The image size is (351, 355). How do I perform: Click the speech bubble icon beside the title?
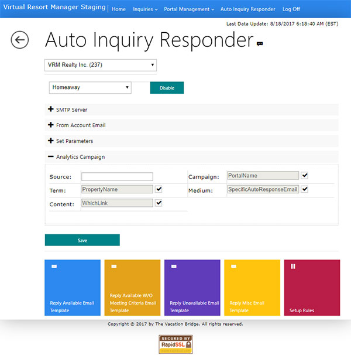click(x=260, y=44)
